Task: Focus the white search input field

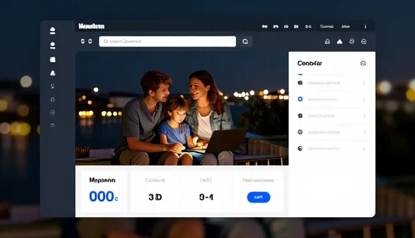Action: coord(167,41)
